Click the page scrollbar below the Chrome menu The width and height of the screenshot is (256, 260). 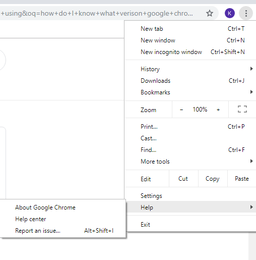click(x=252, y=246)
